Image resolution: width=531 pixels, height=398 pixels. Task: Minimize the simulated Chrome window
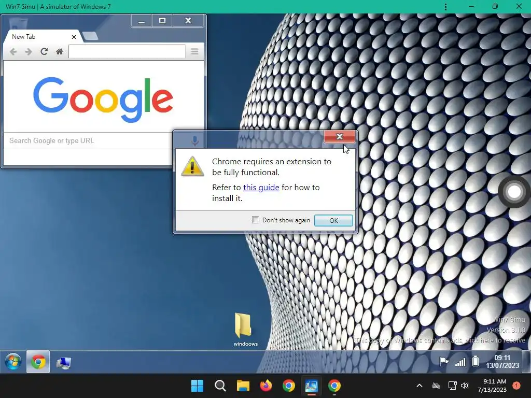tap(142, 21)
